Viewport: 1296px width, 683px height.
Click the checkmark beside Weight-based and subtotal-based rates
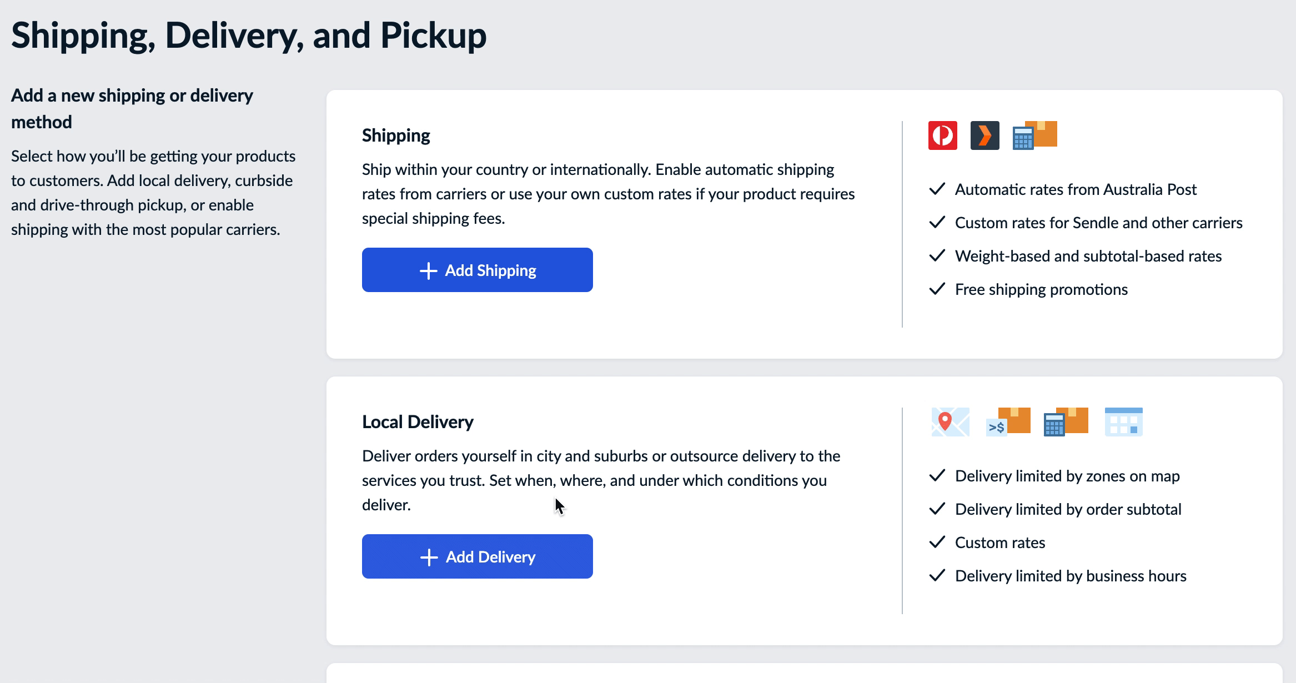[937, 256]
